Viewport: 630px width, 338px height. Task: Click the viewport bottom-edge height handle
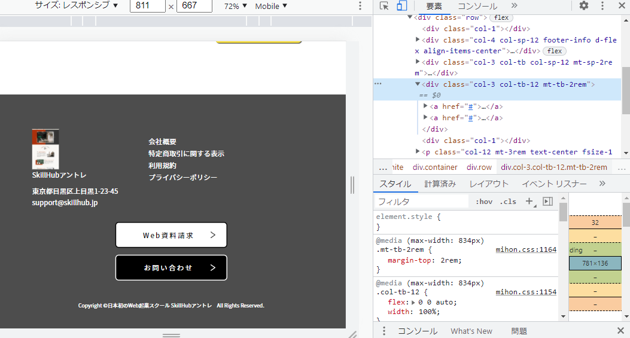click(171, 335)
